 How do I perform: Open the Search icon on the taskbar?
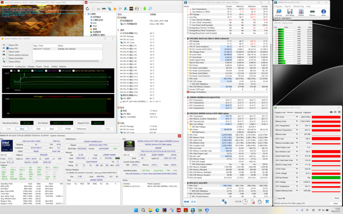click(143, 210)
